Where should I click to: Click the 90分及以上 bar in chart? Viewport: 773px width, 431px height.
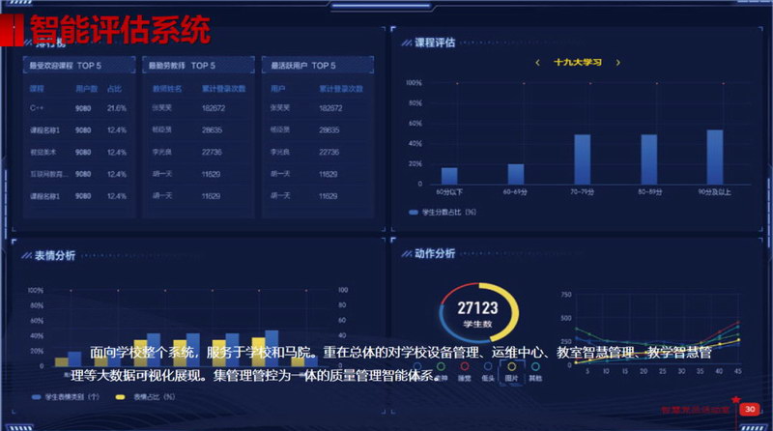click(x=714, y=157)
